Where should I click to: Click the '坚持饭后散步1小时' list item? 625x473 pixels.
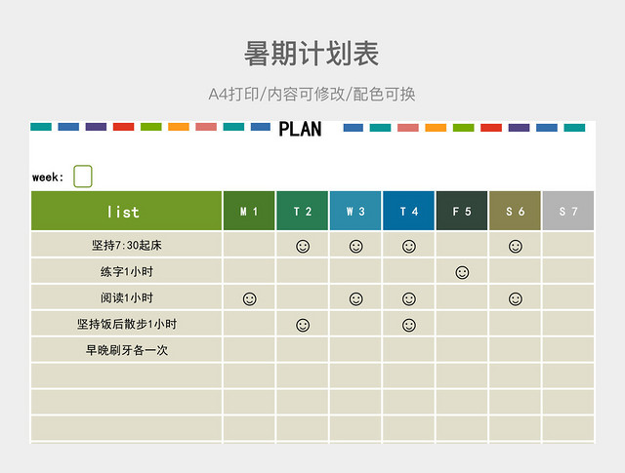(x=127, y=324)
